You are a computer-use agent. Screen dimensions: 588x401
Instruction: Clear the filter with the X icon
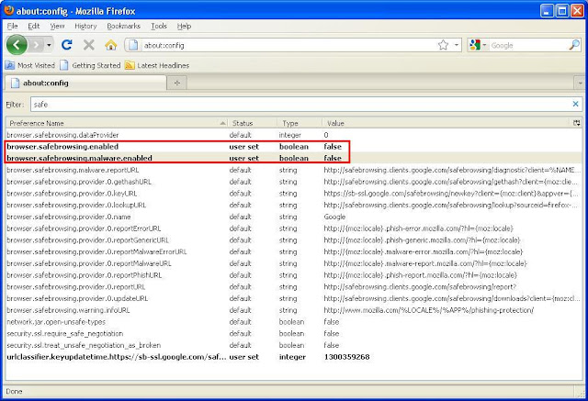[575, 104]
